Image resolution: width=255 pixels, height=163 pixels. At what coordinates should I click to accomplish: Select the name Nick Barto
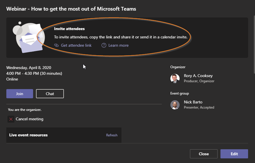pyautogui.click(x=193, y=102)
